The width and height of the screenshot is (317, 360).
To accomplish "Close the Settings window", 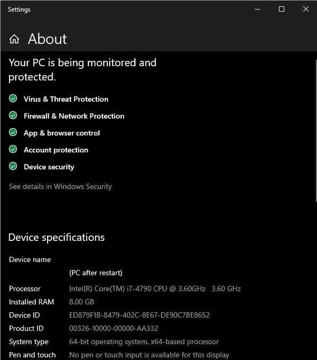I will [305, 9].
